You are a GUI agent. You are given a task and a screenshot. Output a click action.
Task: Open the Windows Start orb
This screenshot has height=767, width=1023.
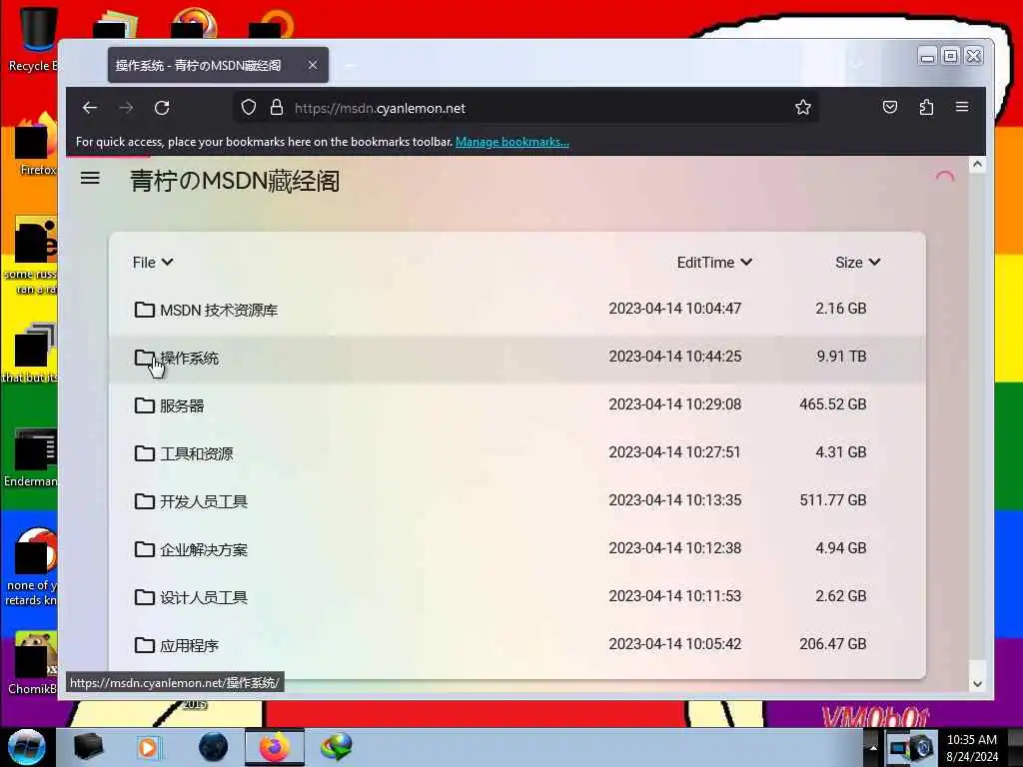[27, 747]
